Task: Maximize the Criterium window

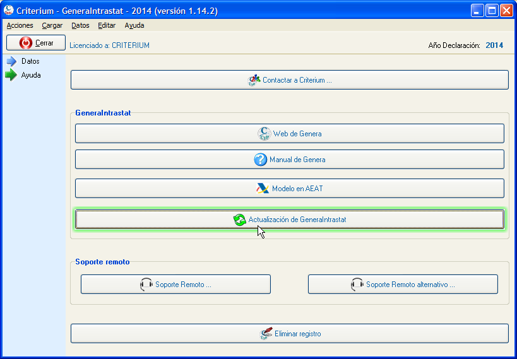Action: [492, 11]
